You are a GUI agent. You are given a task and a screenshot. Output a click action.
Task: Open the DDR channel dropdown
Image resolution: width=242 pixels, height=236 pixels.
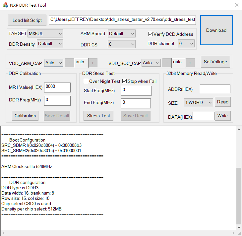tap(186, 43)
